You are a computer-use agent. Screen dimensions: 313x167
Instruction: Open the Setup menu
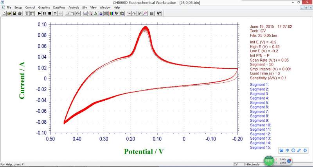[x=18, y=7]
